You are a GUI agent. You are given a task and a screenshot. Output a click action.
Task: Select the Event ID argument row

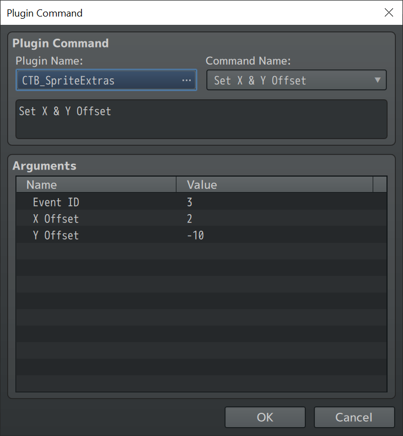click(201, 202)
